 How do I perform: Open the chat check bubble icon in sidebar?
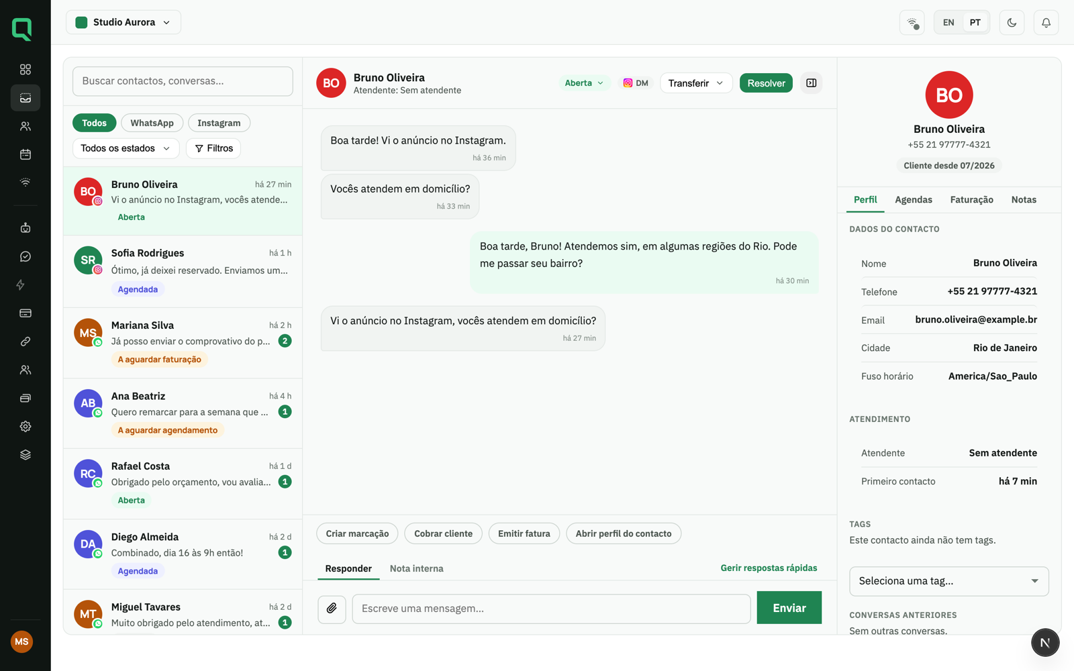pyautogui.click(x=26, y=256)
